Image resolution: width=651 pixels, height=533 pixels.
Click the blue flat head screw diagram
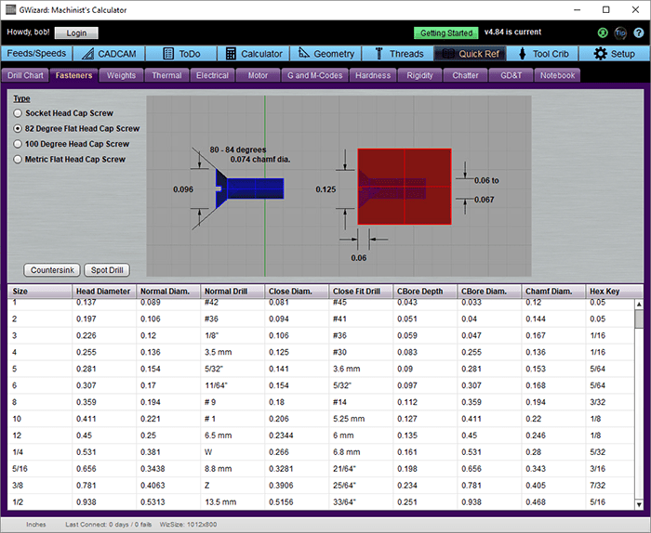click(x=249, y=188)
